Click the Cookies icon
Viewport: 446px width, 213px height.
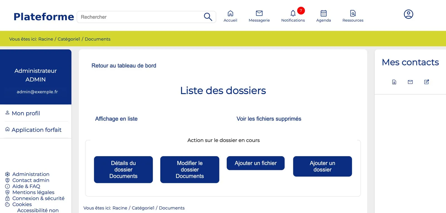[8, 204]
